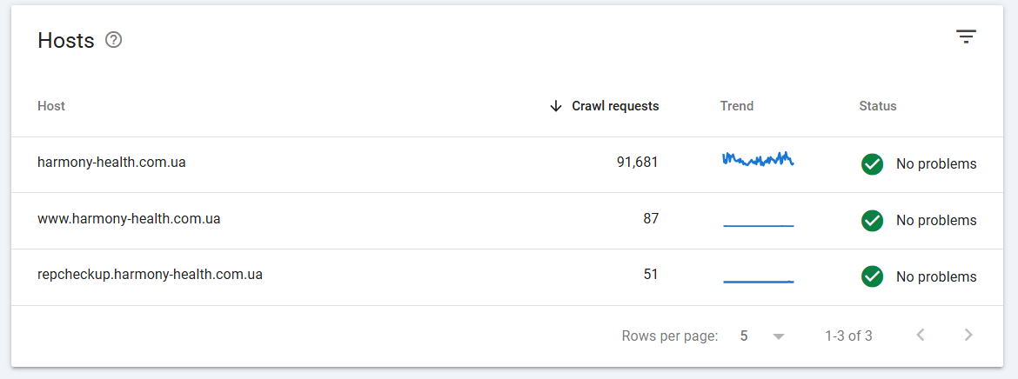Click the 91,681 crawl requests value
Image resolution: width=1018 pixels, height=379 pixels.
[x=637, y=162]
